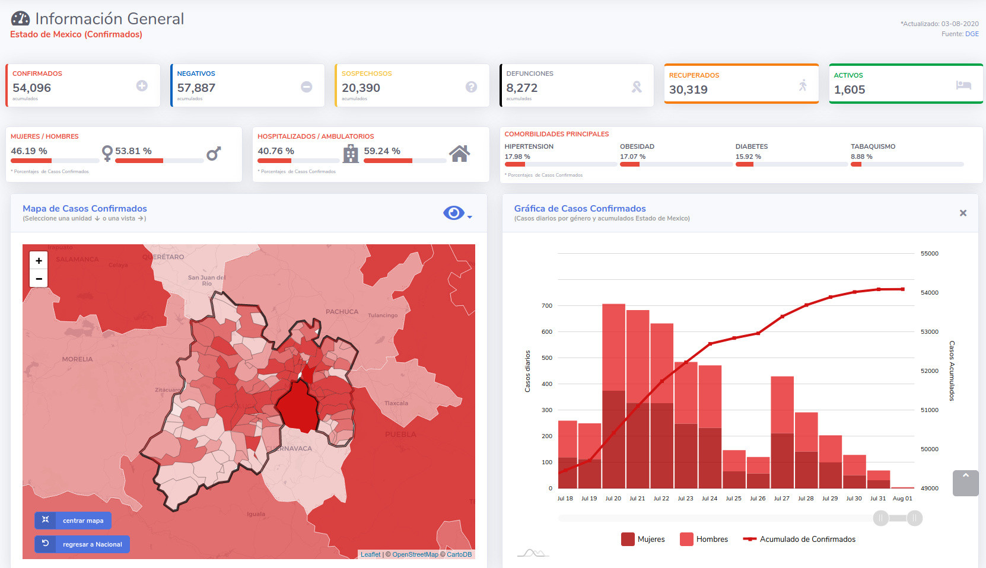Click the scroll-to-top arrow button
Viewport: 986px width, 568px height.
pyautogui.click(x=965, y=483)
